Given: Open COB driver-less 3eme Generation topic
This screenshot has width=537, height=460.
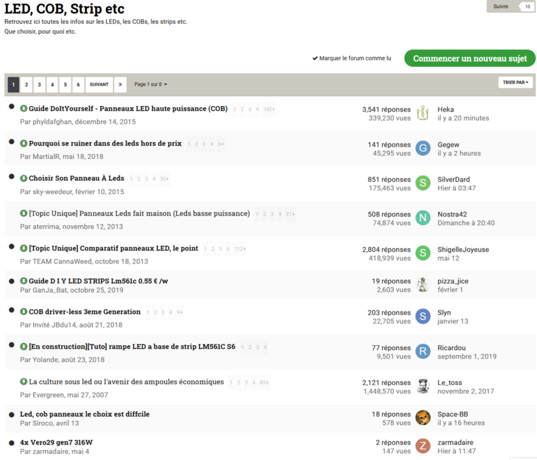Looking at the screenshot, I should (85, 312).
